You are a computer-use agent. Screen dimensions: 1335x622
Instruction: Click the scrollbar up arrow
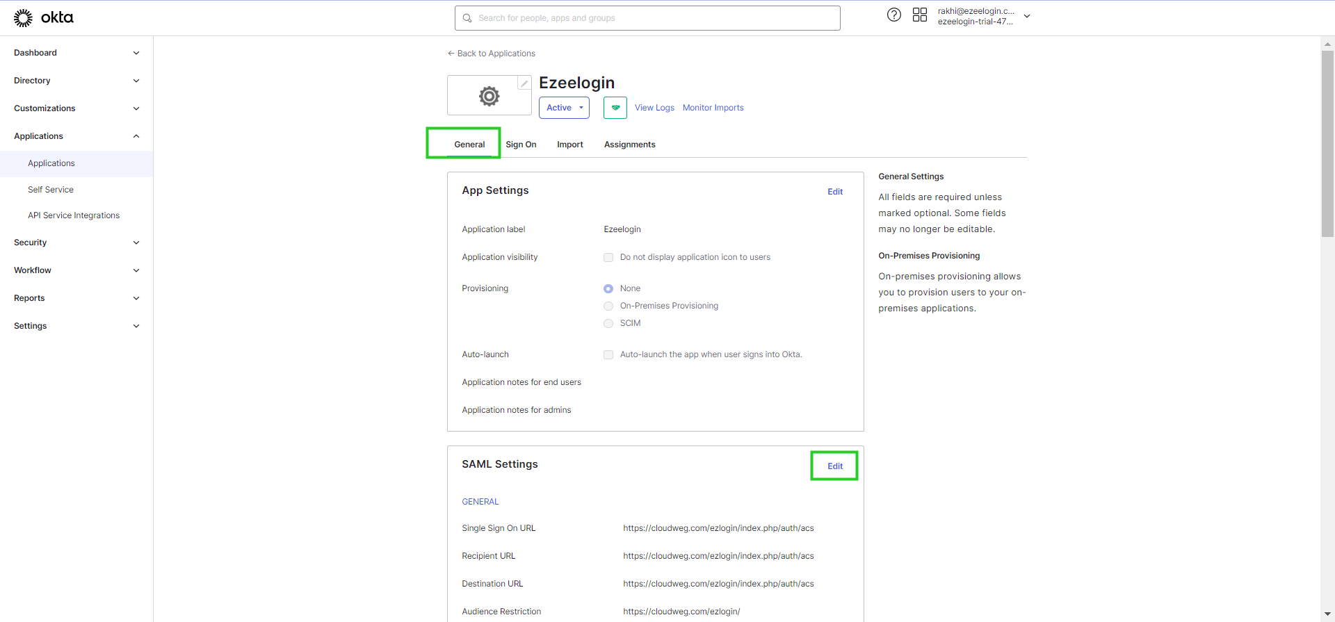pos(1327,44)
